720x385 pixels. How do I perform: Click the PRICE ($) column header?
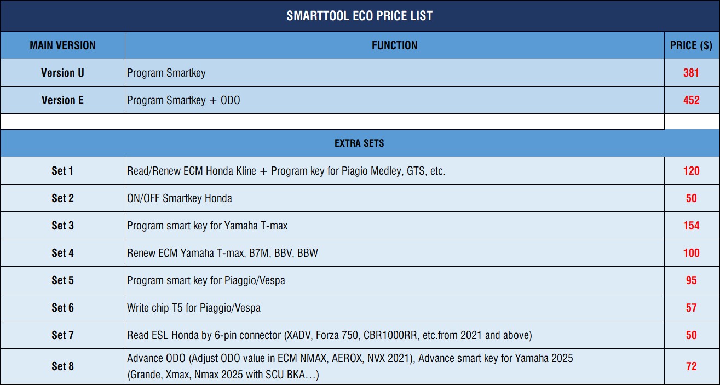click(692, 45)
